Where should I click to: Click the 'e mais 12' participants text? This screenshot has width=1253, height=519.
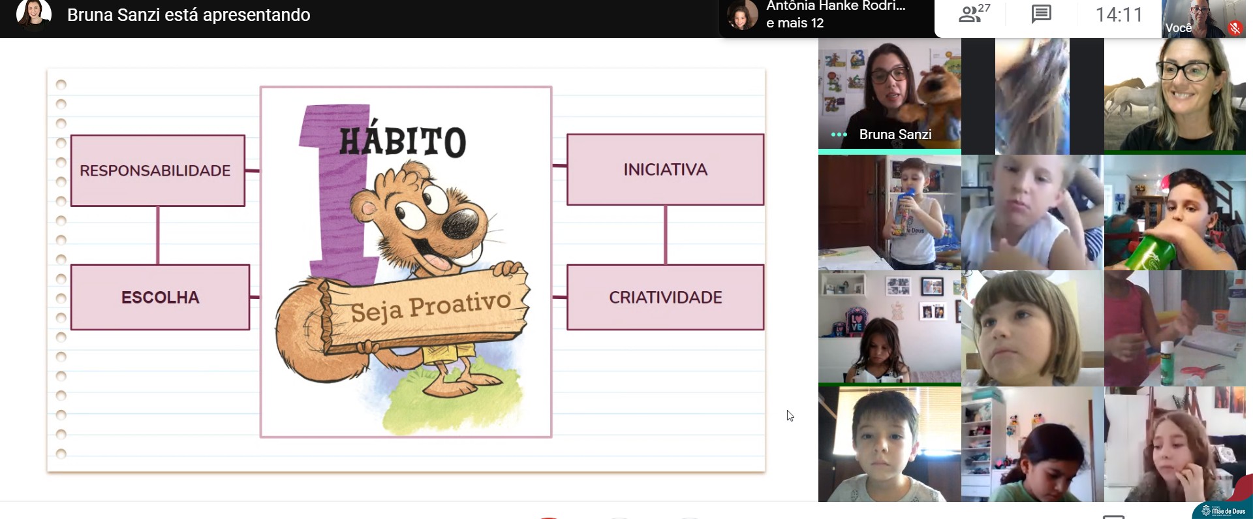[x=795, y=24]
